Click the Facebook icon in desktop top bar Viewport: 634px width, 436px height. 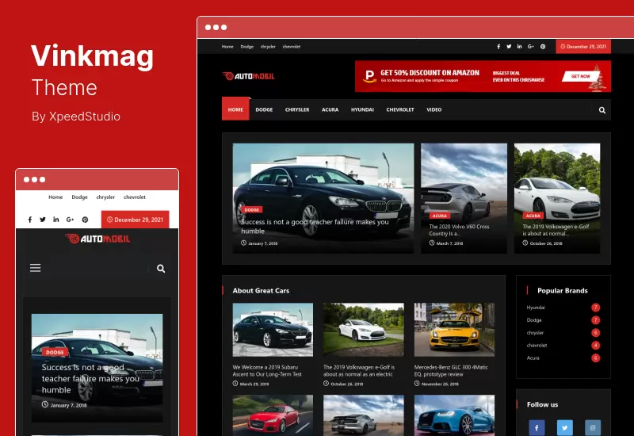[498, 47]
